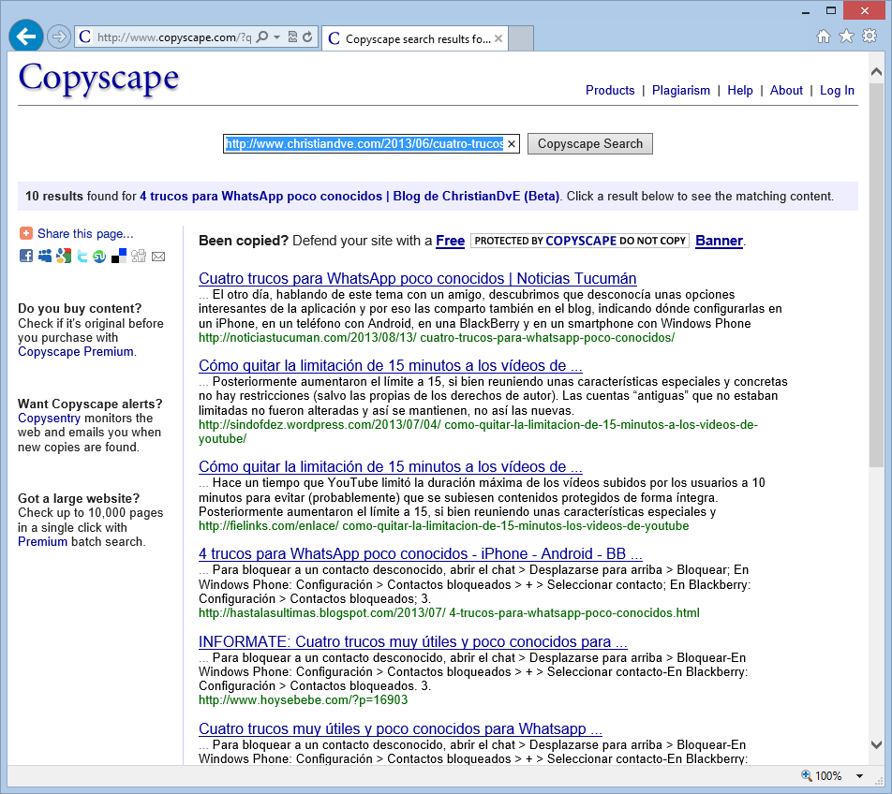Share the page on Twitter
Image resolution: width=892 pixels, height=794 pixels.
[x=82, y=257]
